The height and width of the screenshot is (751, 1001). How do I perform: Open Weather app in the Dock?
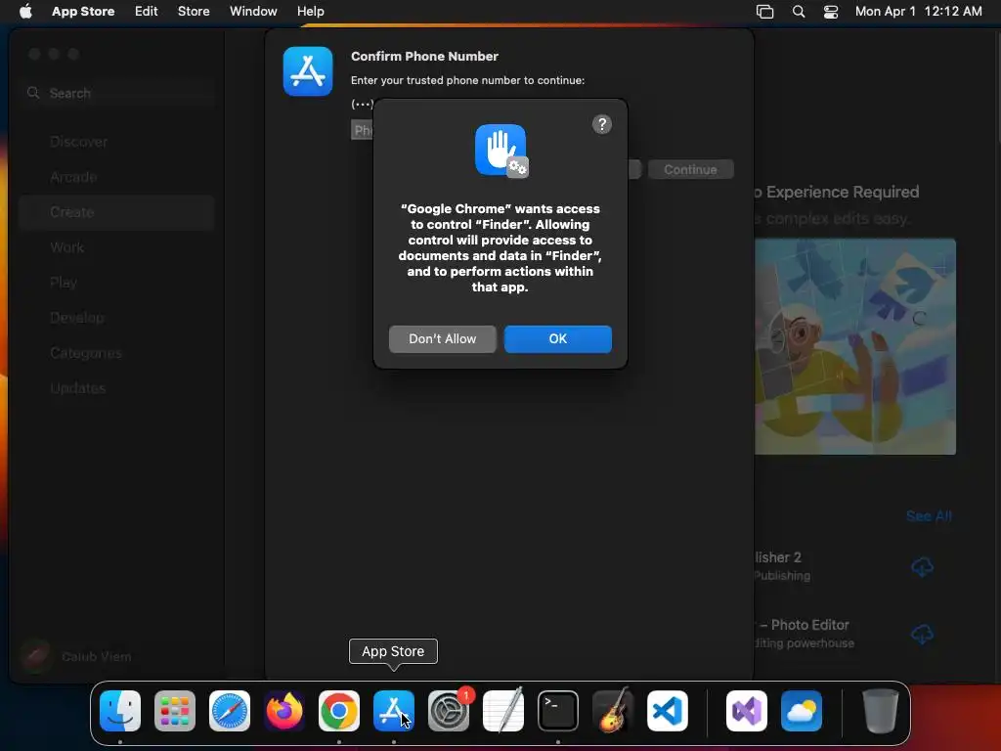click(802, 711)
